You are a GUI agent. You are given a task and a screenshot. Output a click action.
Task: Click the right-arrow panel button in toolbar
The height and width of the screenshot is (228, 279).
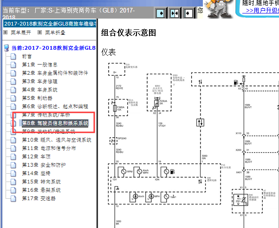pos(161,13)
